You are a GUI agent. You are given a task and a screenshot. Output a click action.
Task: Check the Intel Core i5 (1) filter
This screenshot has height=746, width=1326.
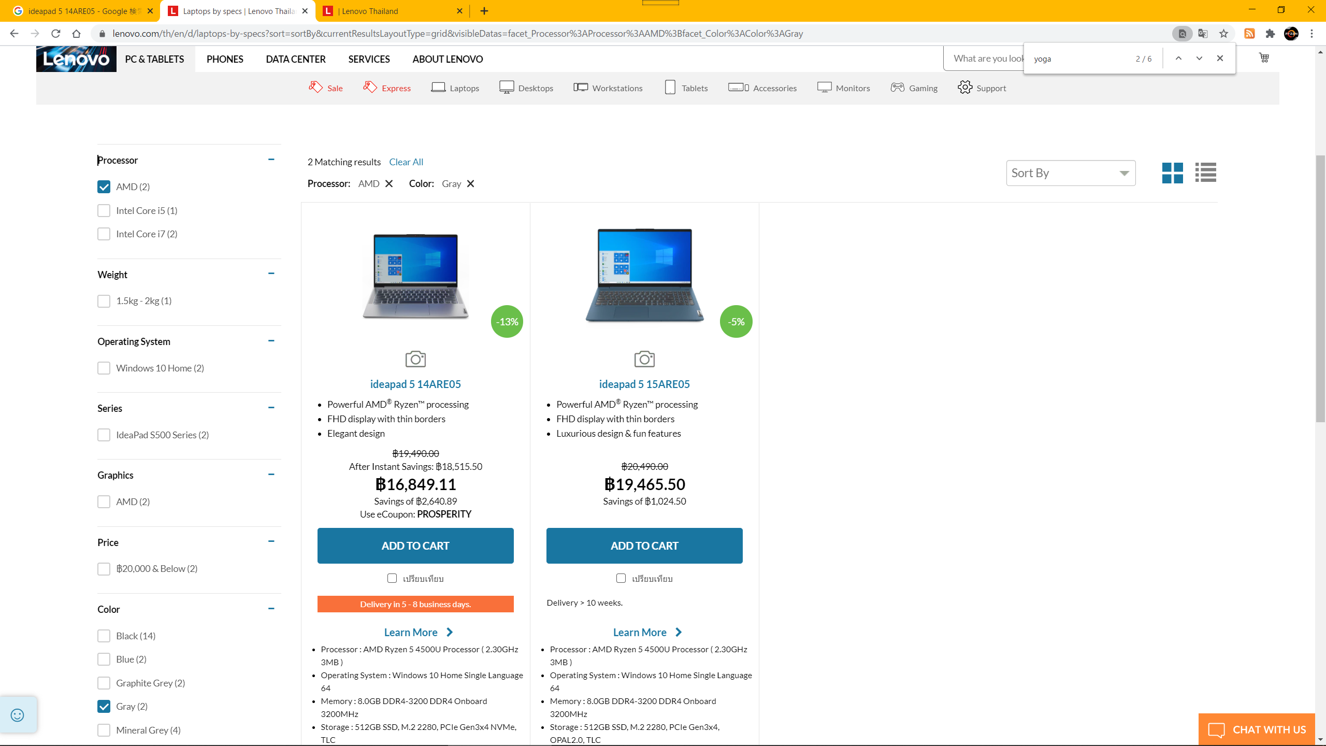104,210
